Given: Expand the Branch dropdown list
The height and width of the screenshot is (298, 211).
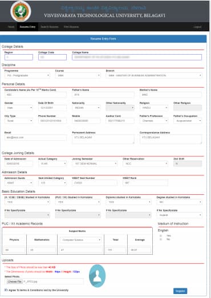Looking at the screenshot, I should coord(154,75).
